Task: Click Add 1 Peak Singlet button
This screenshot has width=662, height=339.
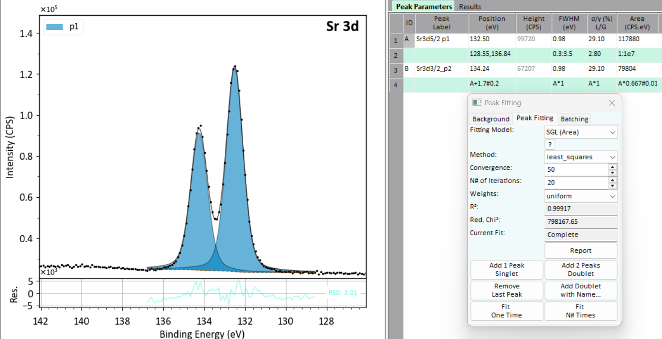Action: 506,269
